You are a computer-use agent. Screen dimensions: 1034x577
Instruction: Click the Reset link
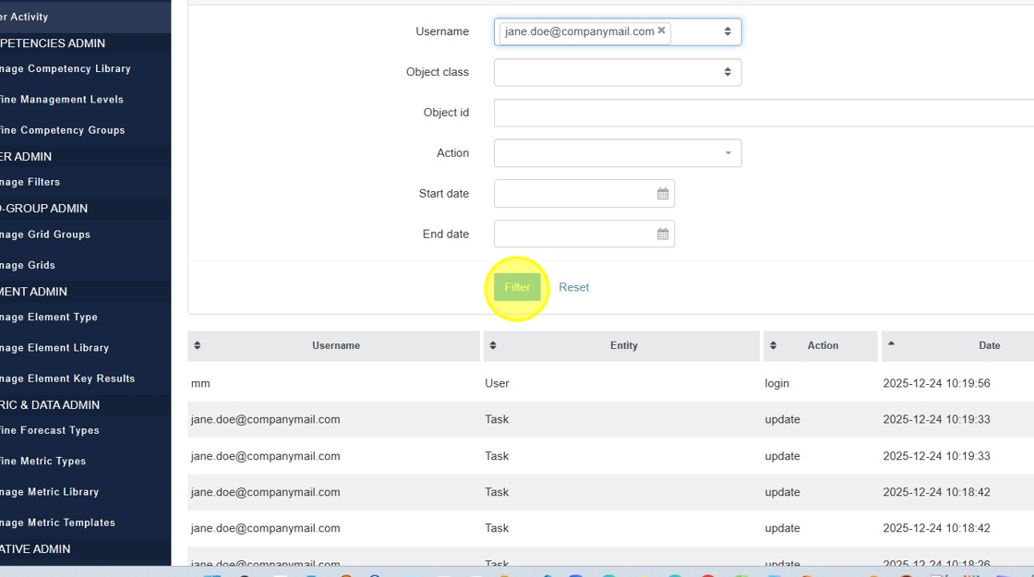(x=573, y=287)
